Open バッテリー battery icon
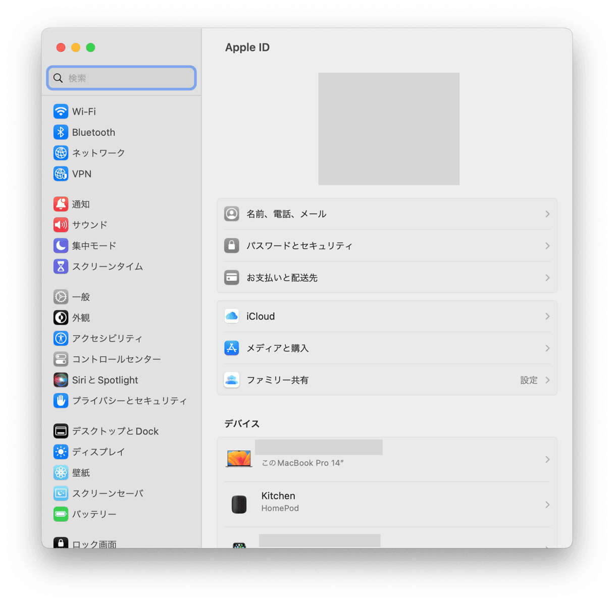Image resolution: width=614 pixels, height=603 pixels. 61,514
